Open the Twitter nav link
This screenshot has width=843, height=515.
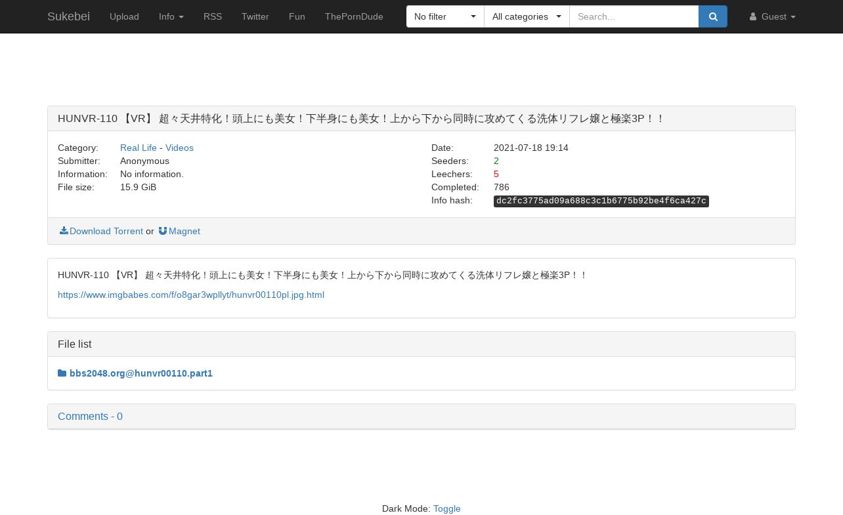255,16
